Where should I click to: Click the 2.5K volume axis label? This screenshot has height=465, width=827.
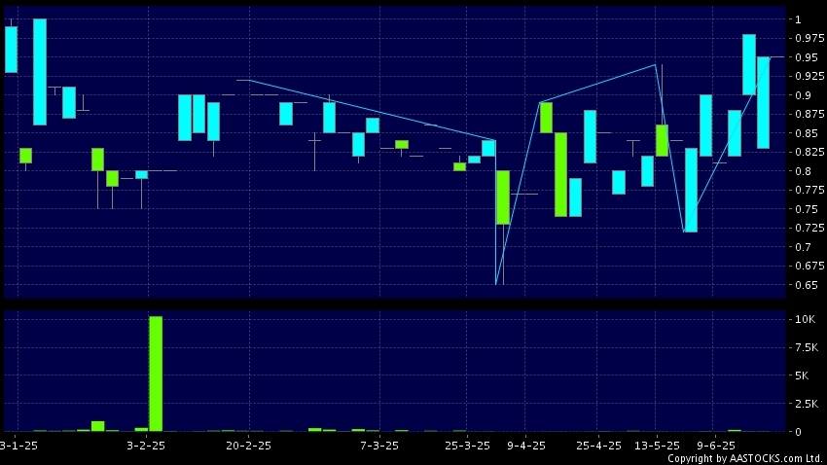807,404
